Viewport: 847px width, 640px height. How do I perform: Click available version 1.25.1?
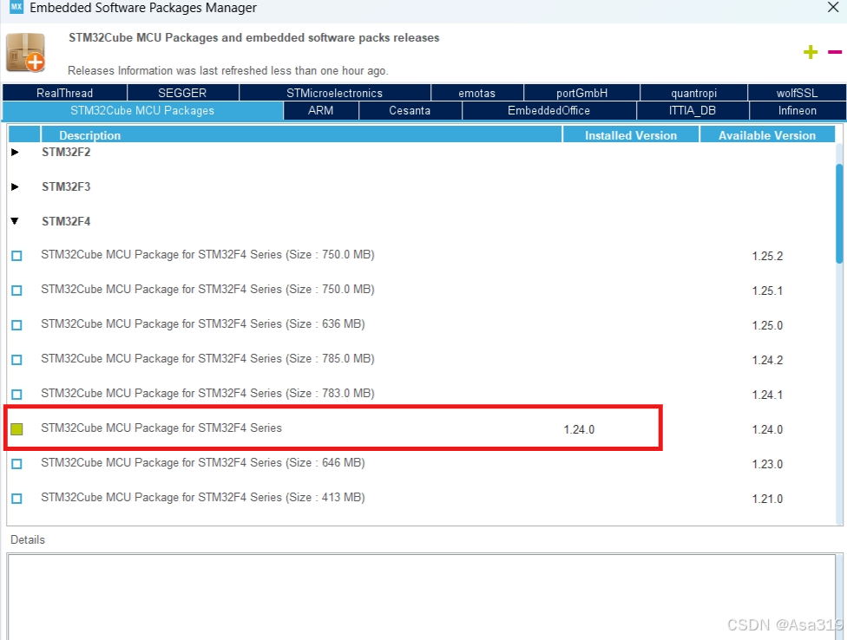pyautogui.click(x=767, y=291)
